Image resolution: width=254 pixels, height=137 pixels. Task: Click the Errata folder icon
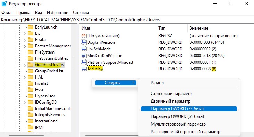tap(31, 40)
